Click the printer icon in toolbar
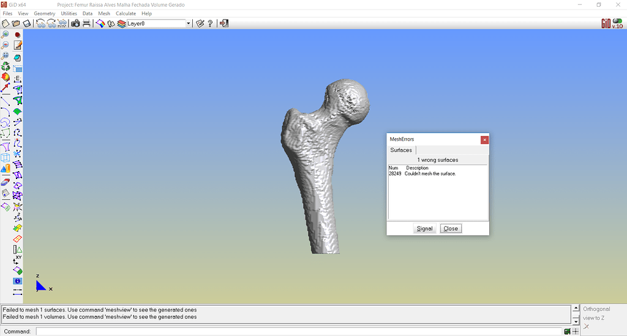 tap(86, 23)
